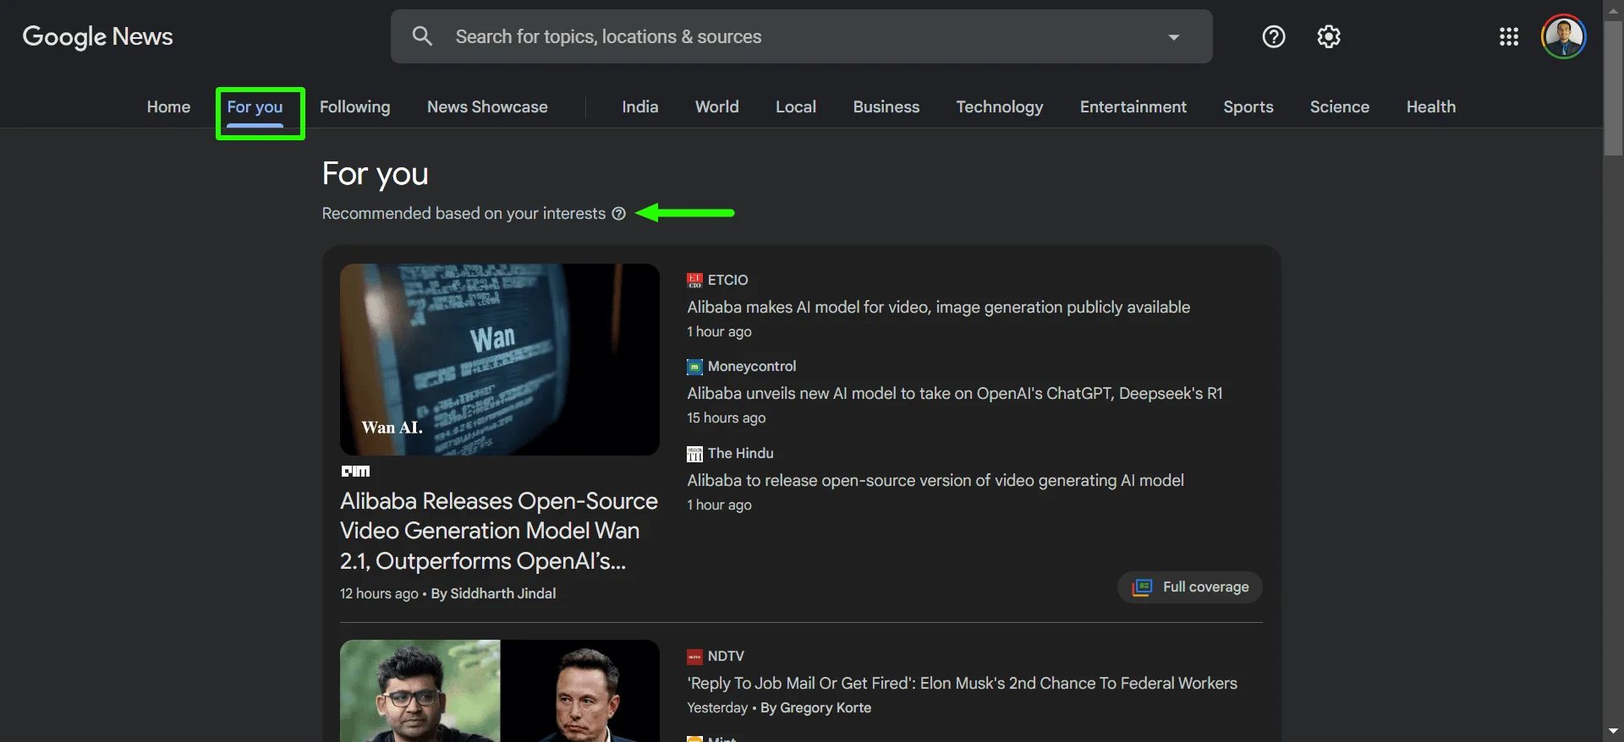Click the info icon beside Recommended interests
Image resolution: width=1624 pixels, height=742 pixels.
click(x=618, y=213)
